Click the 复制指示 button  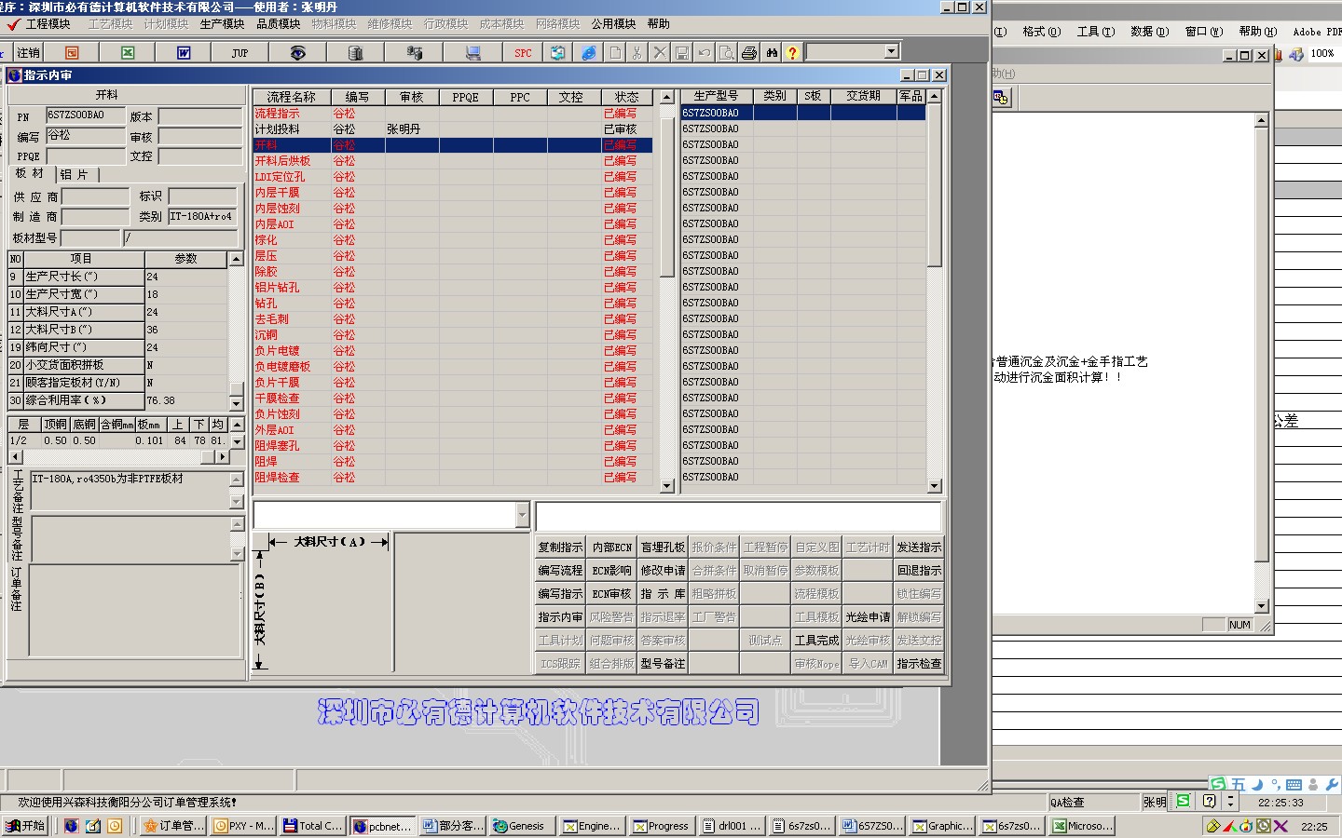560,547
